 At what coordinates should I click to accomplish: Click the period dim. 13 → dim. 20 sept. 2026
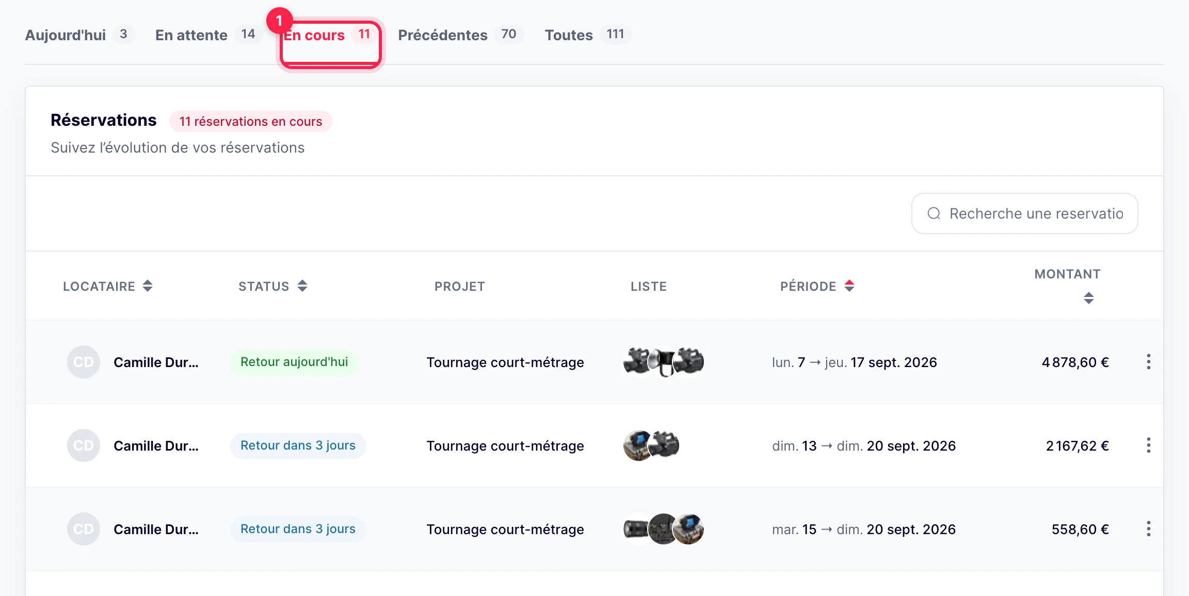864,446
